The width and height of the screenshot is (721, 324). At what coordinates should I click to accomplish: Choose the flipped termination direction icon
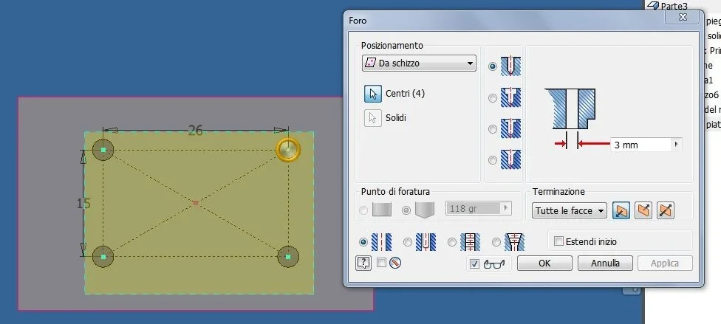click(x=643, y=210)
